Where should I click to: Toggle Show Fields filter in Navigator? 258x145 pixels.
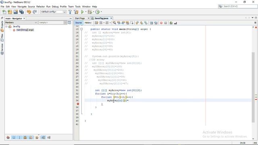pyautogui.click(x=14, y=137)
